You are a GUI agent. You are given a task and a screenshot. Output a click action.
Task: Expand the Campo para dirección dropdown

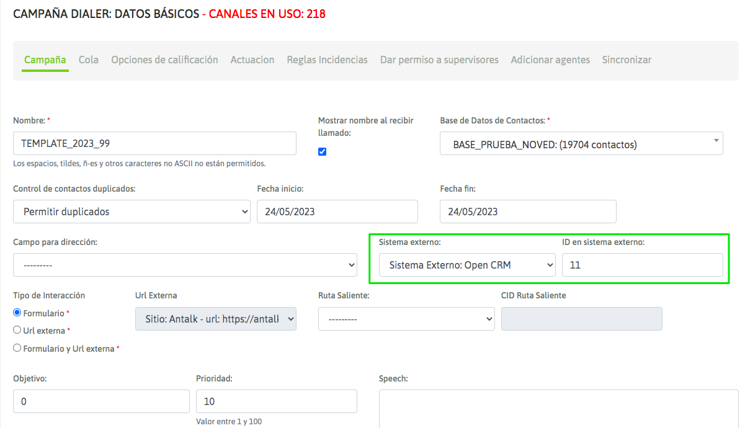click(x=185, y=265)
